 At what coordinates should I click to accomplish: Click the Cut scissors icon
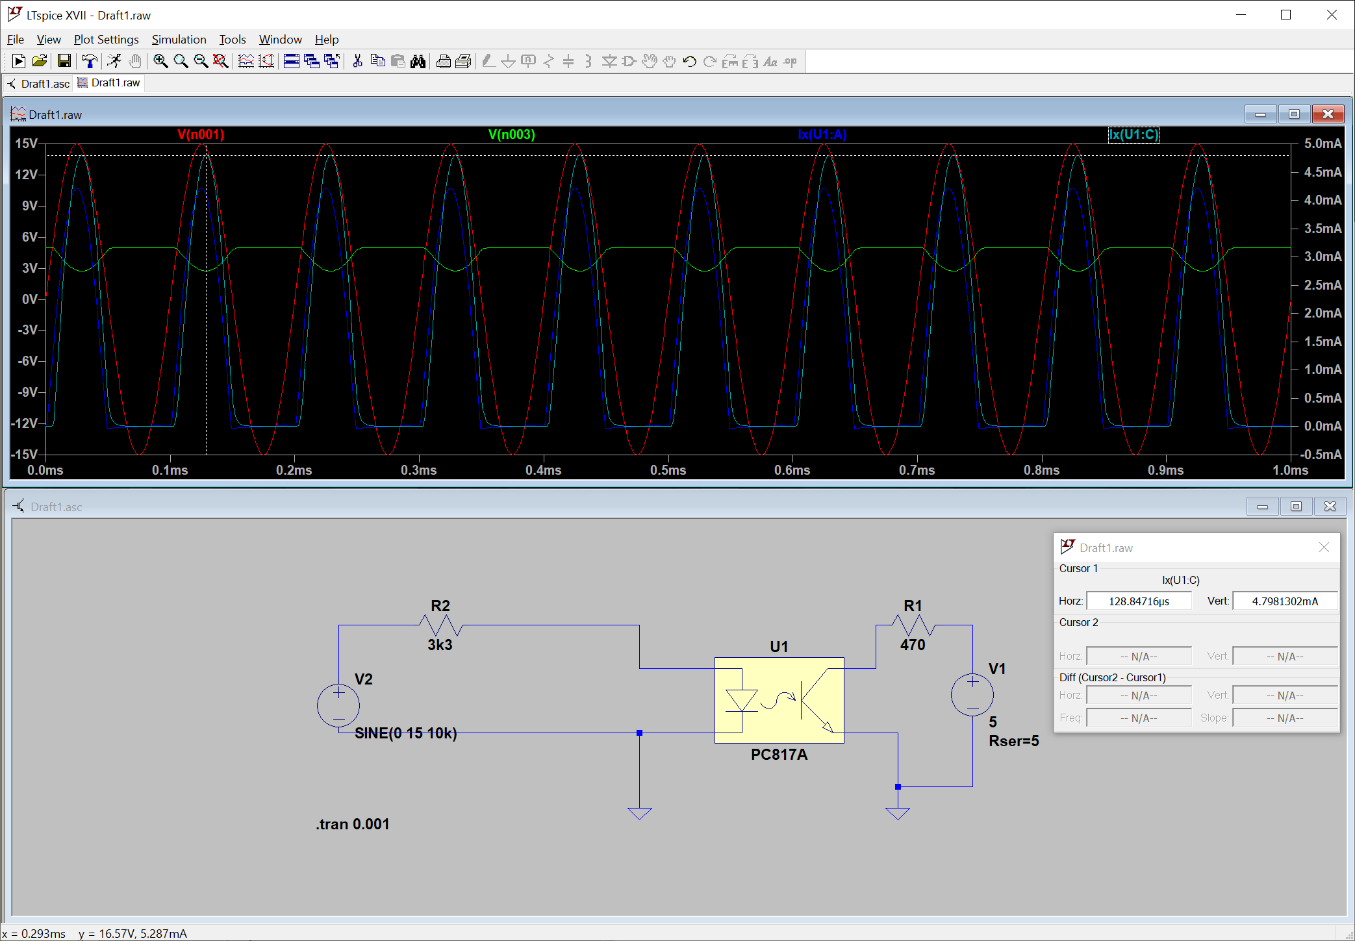click(357, 61)
